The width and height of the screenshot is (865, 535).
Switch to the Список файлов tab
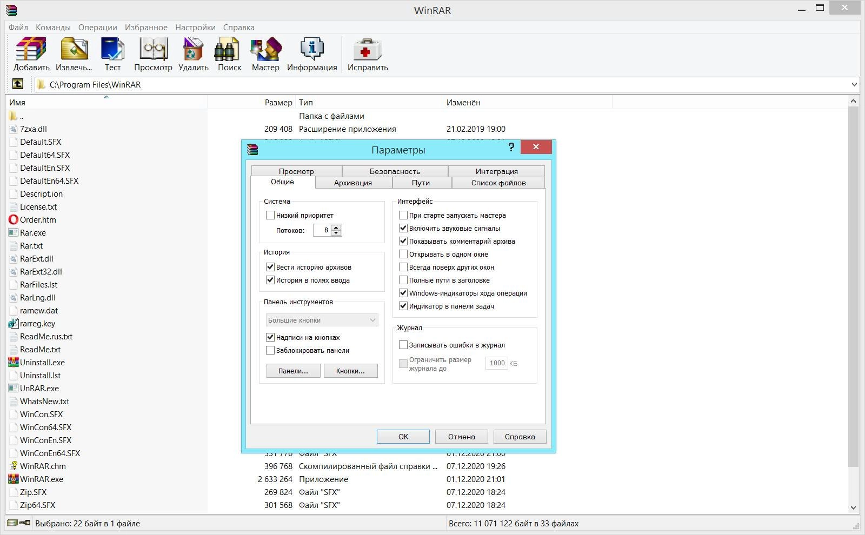point(498,183)
